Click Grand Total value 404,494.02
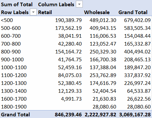Image resolution: width=152 pixels, height=118 pixels. [137, 52]
